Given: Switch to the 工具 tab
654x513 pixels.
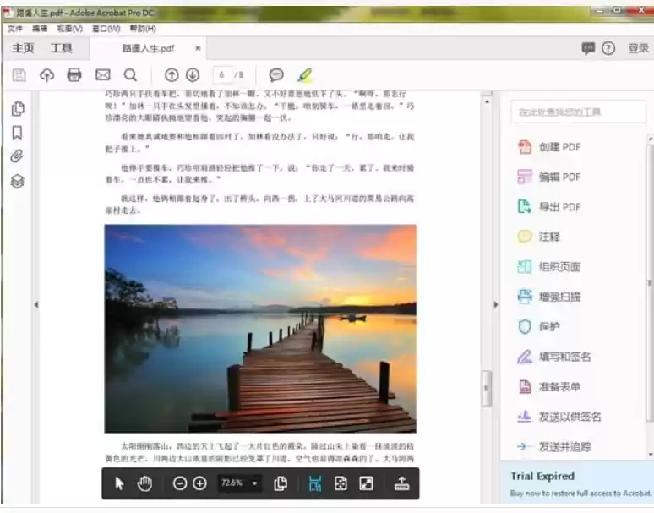Looking at the screenshot, I should pos(62,48).
